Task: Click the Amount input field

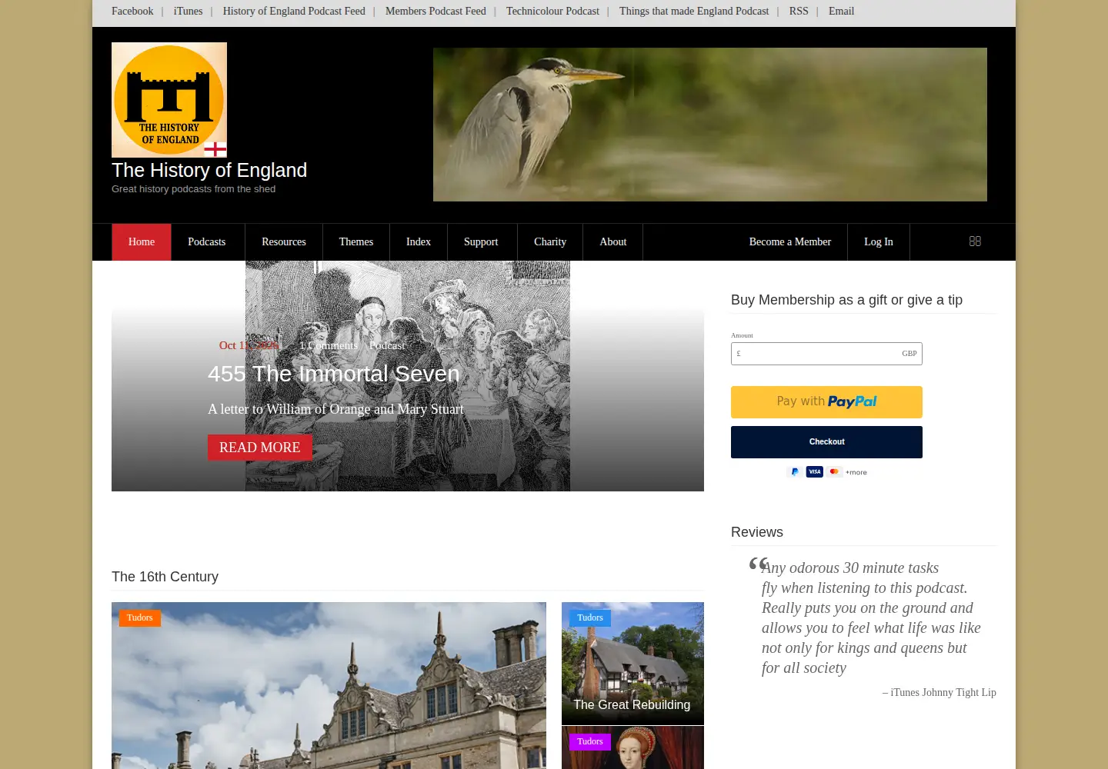Action: (826, 354)
